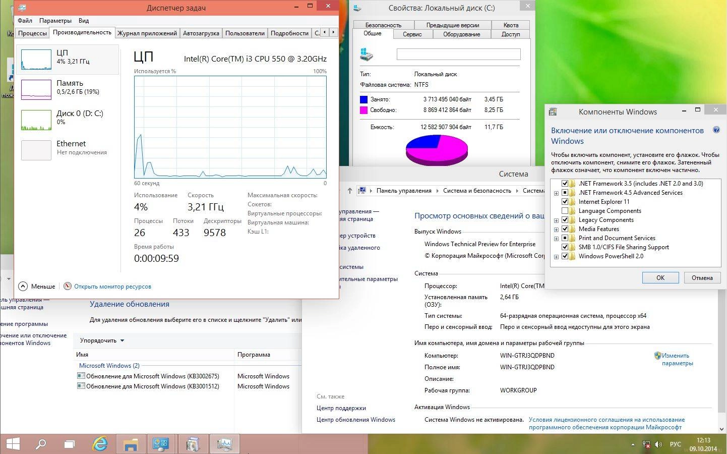Open the Оборудование tab
The height and width of the screenshot is (454, 727).
(461, 34)
